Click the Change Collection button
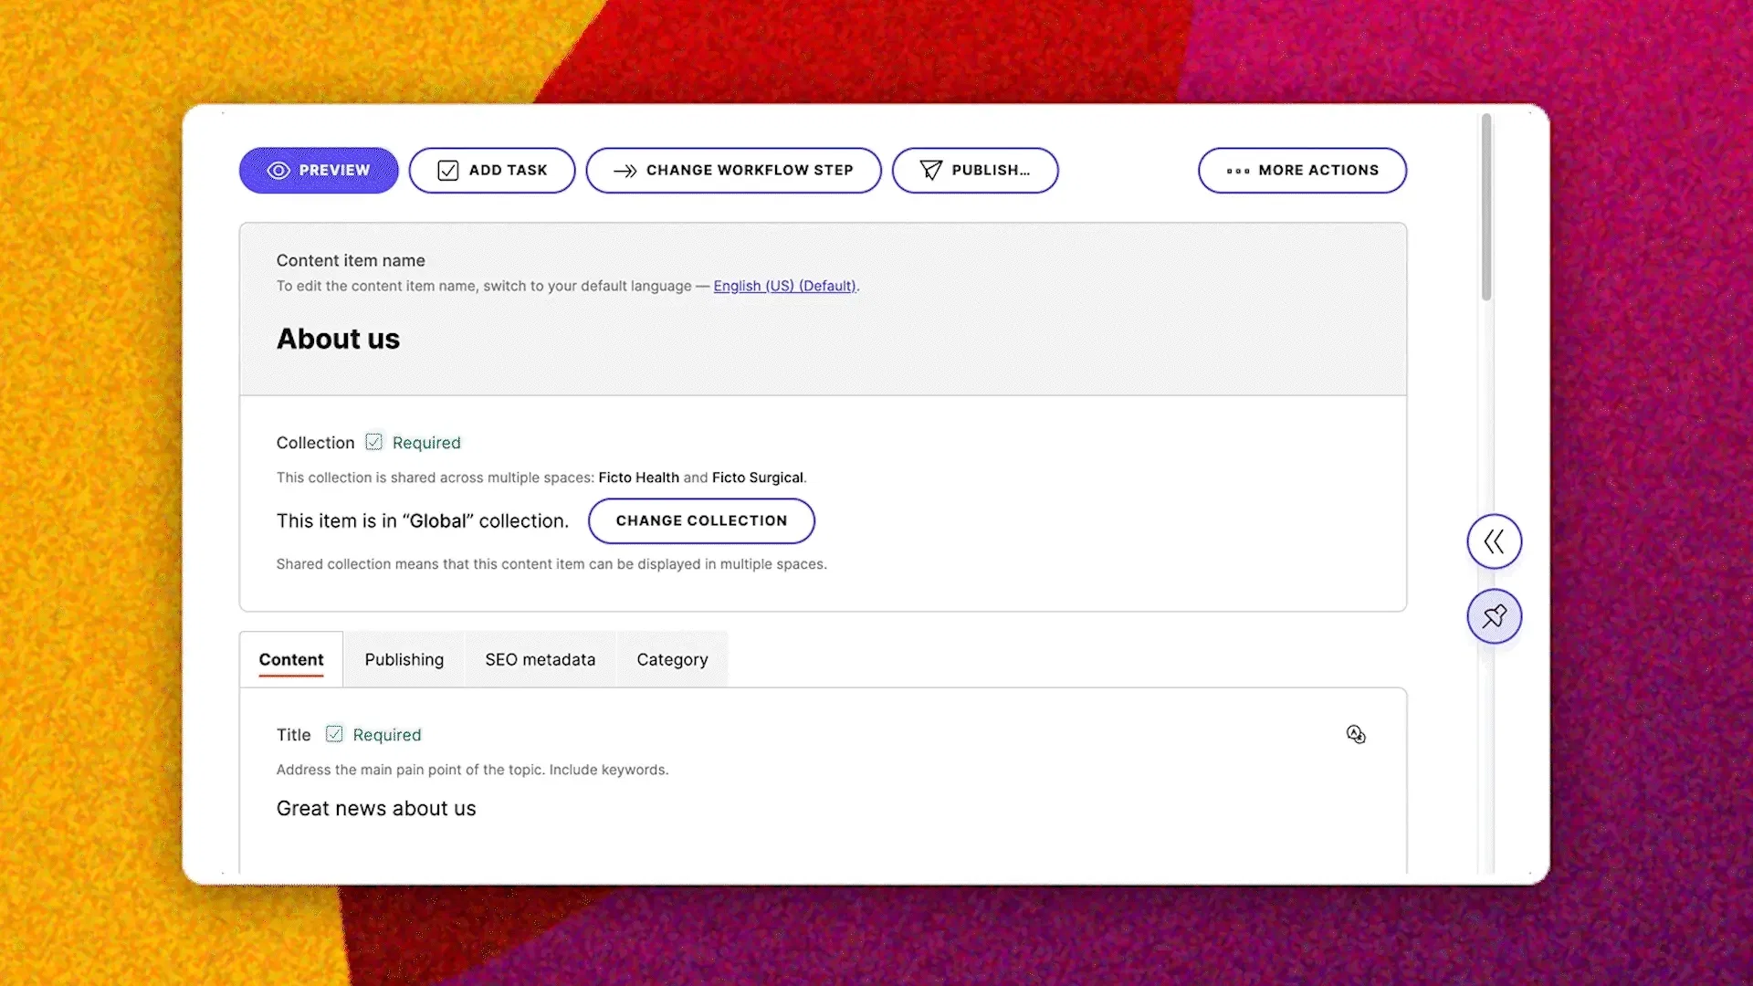This screenshot has height=986, width=1753. 700,520
